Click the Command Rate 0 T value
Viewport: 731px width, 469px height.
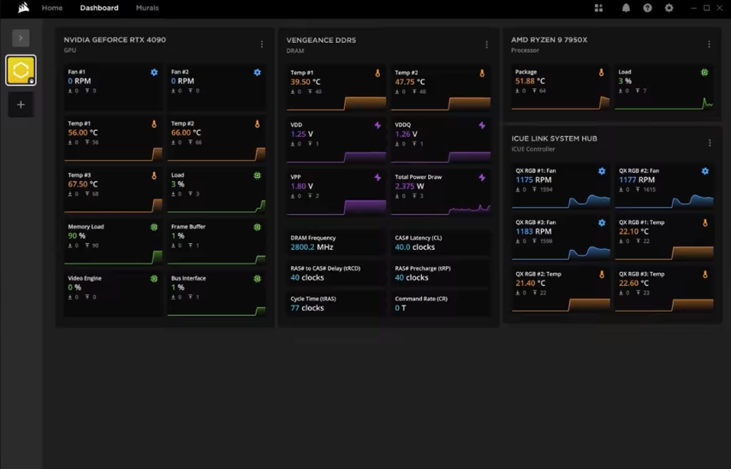point(401,308)
